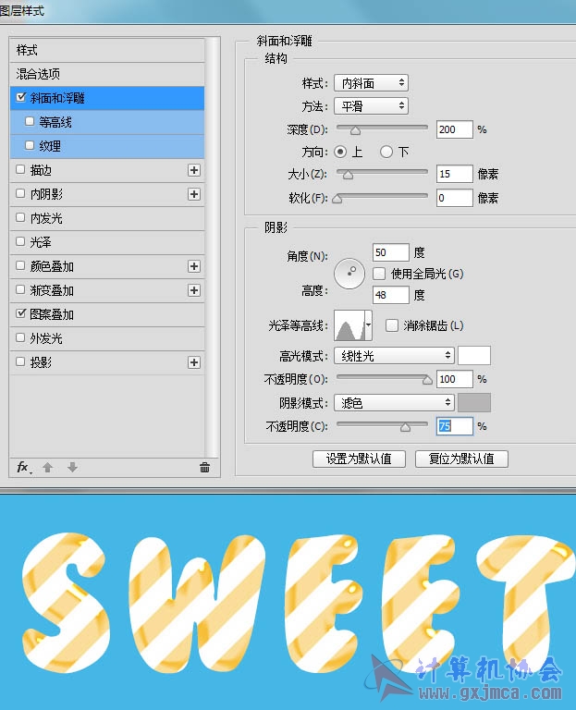Enable the 内发光 checkbox
Image resolution: width=576 pixels, height=710 pixels.
pyautogui.click(x=20, y=217)
